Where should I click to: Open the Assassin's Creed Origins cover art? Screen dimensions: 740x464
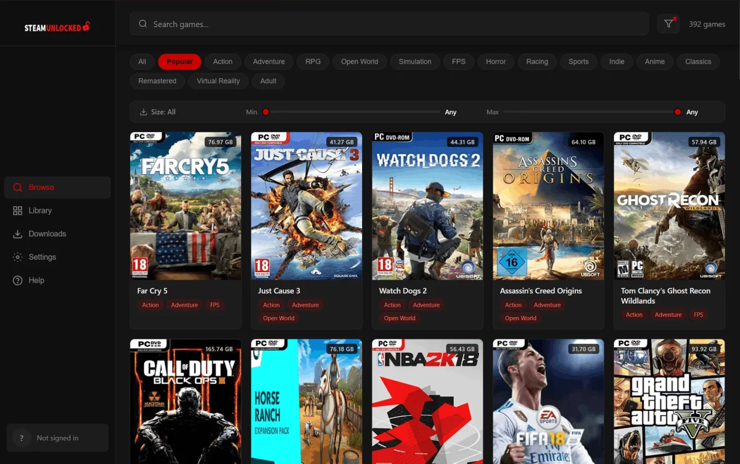click(x=548, y=206)
